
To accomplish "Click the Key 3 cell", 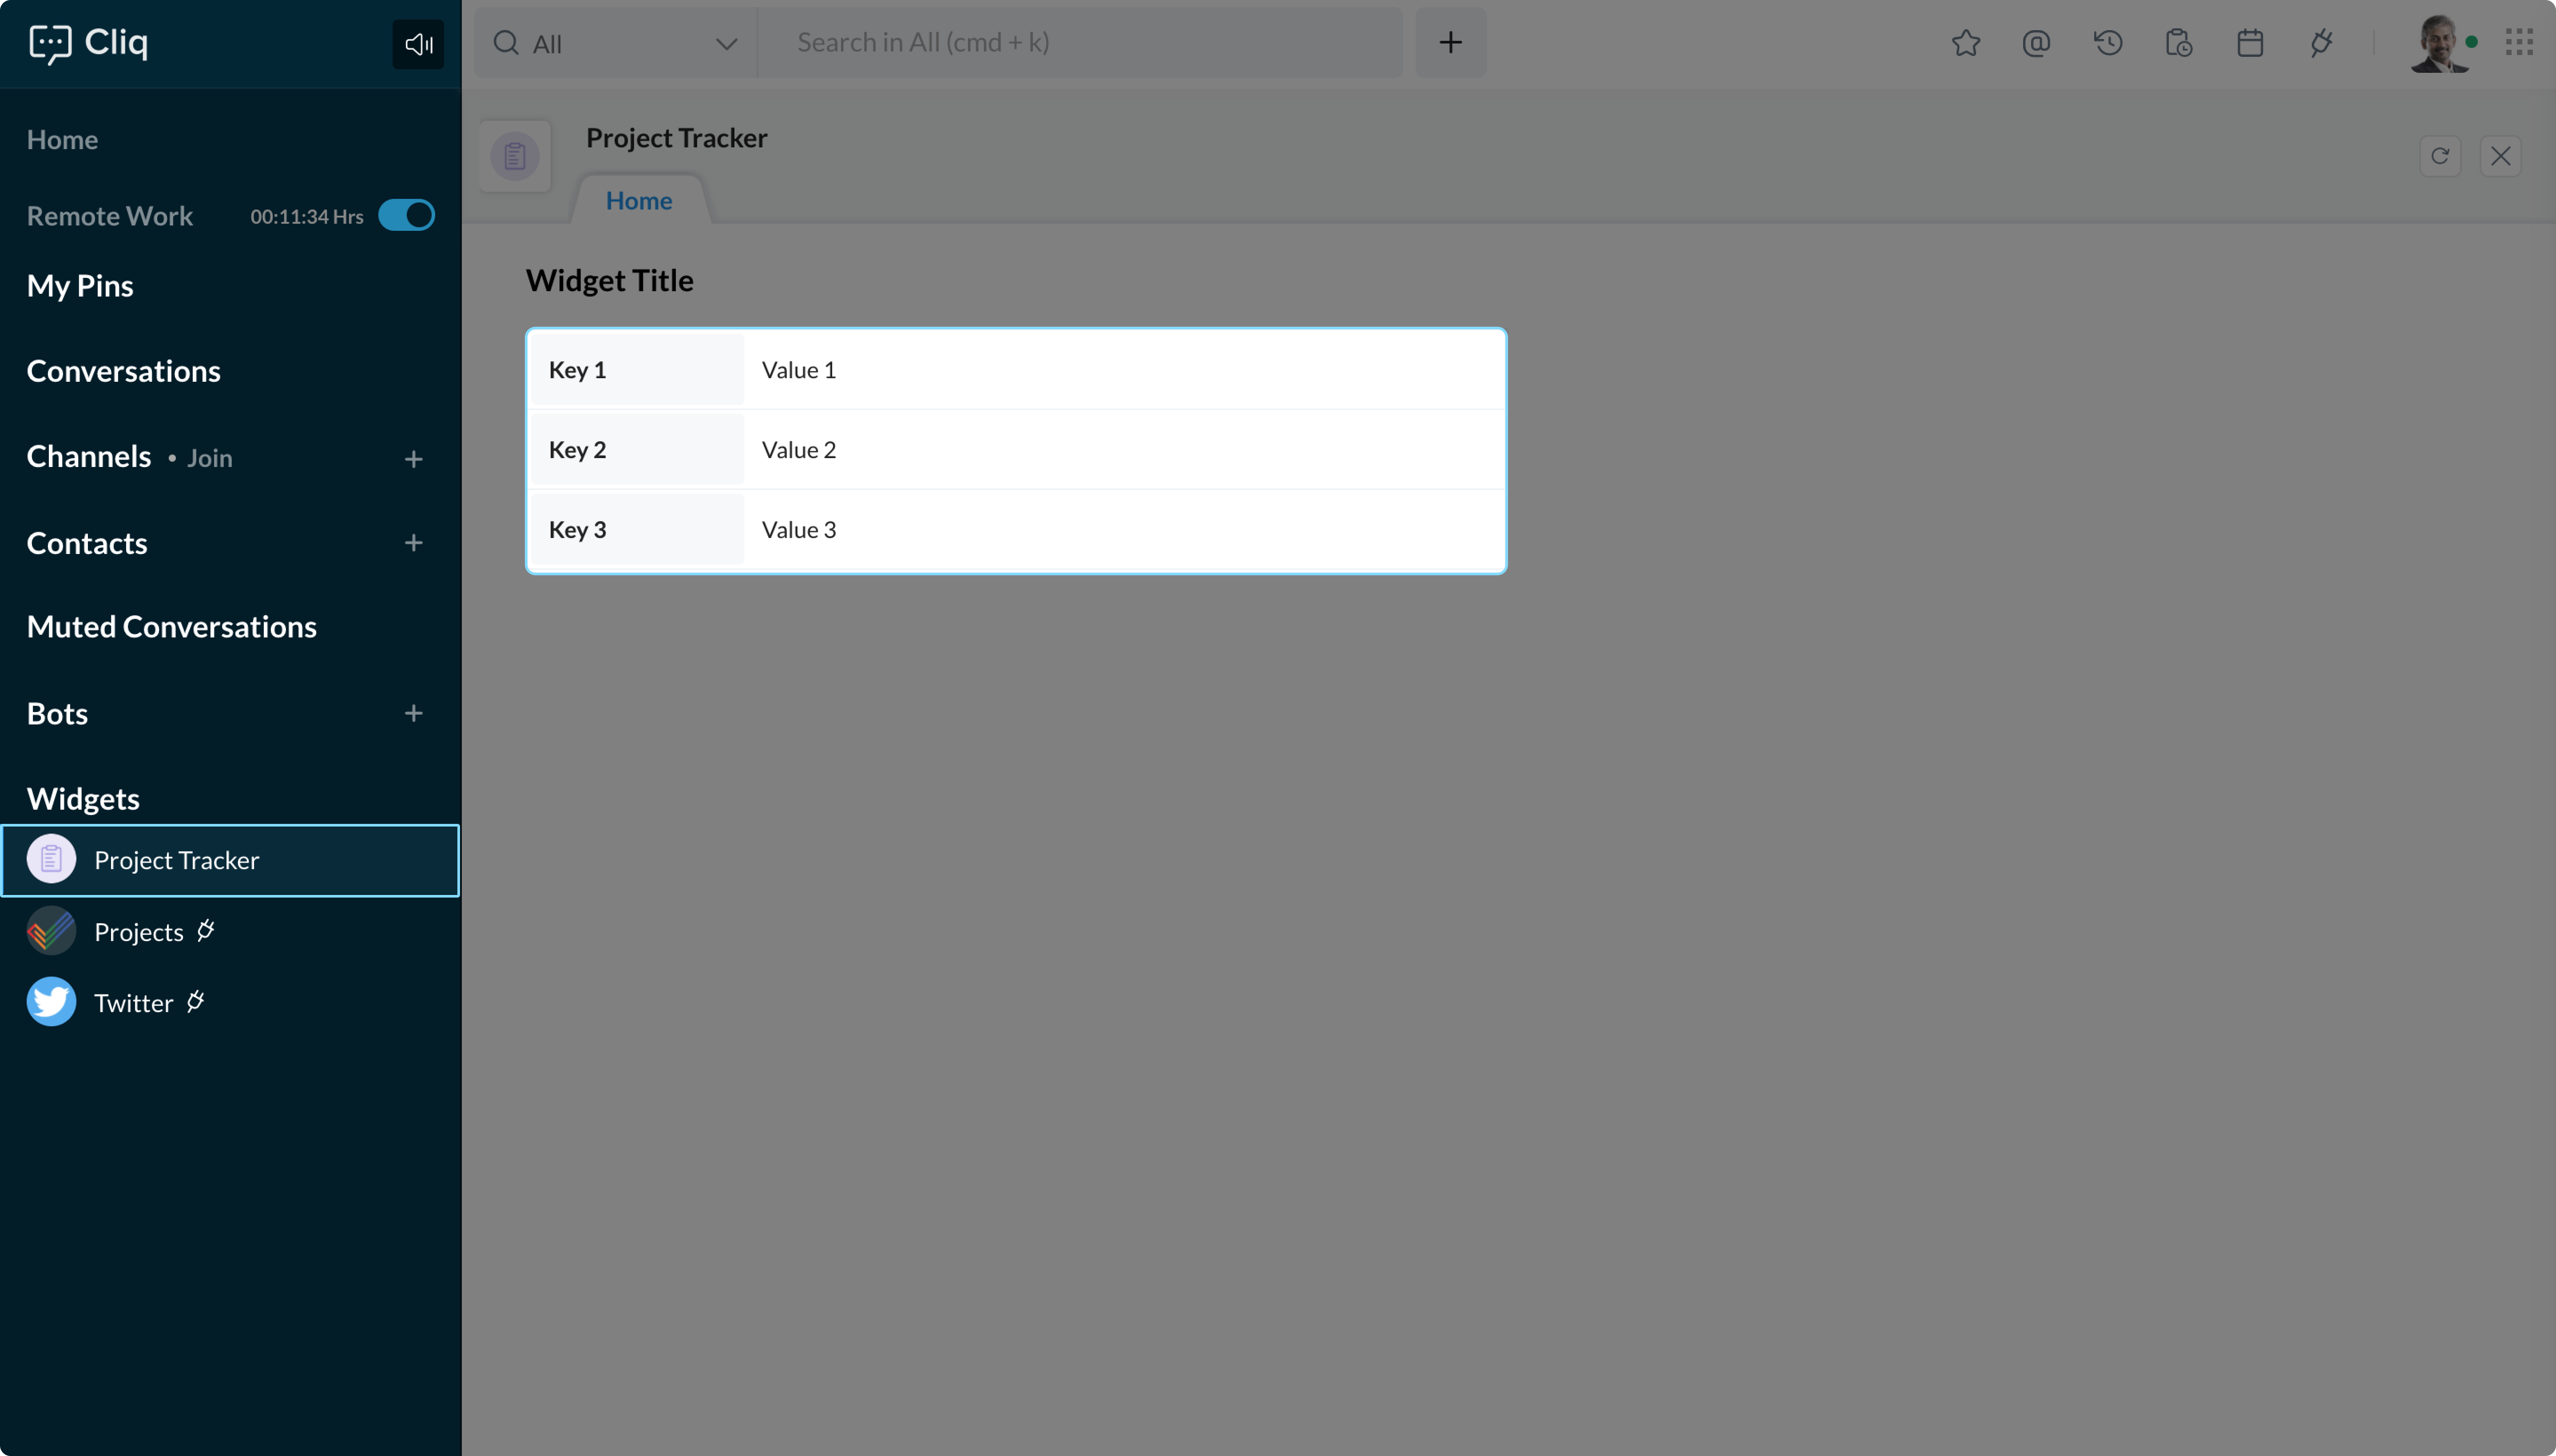I will pyautogui.click(x=637, y=530).
